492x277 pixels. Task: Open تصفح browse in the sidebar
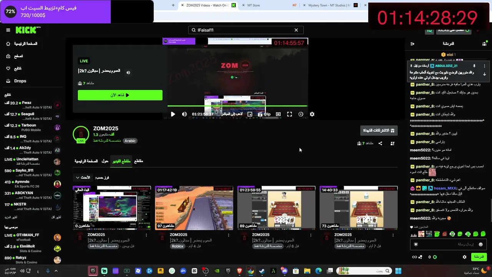coord(15,56)
